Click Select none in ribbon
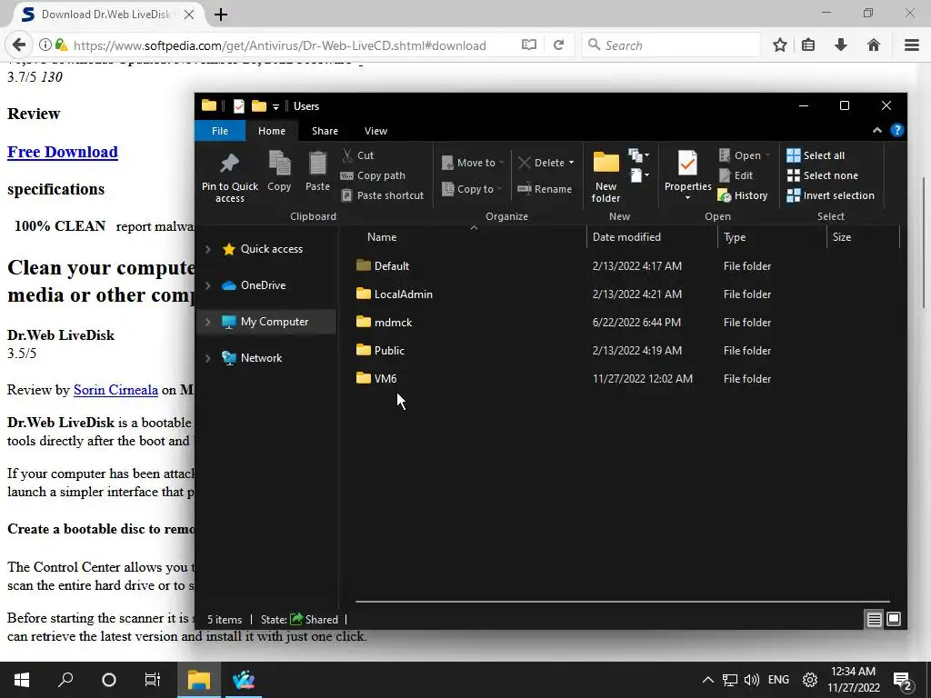The width and height of the screenshot is (931, 698). 822,175
